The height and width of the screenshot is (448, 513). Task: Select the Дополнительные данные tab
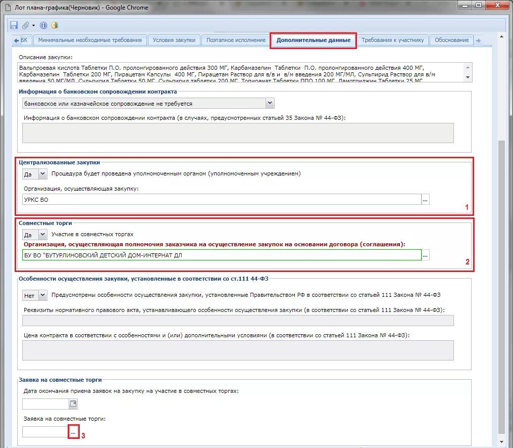[x=314, y=40]
